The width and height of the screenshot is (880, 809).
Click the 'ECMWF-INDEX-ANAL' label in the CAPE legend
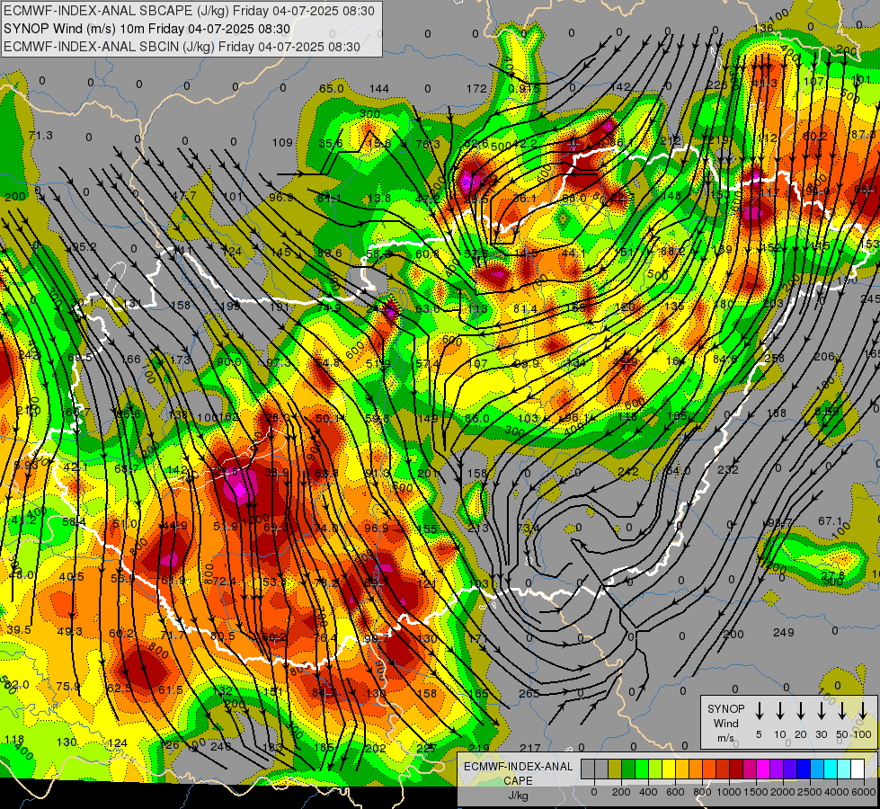pyautogui.click(x=518, y=767)
